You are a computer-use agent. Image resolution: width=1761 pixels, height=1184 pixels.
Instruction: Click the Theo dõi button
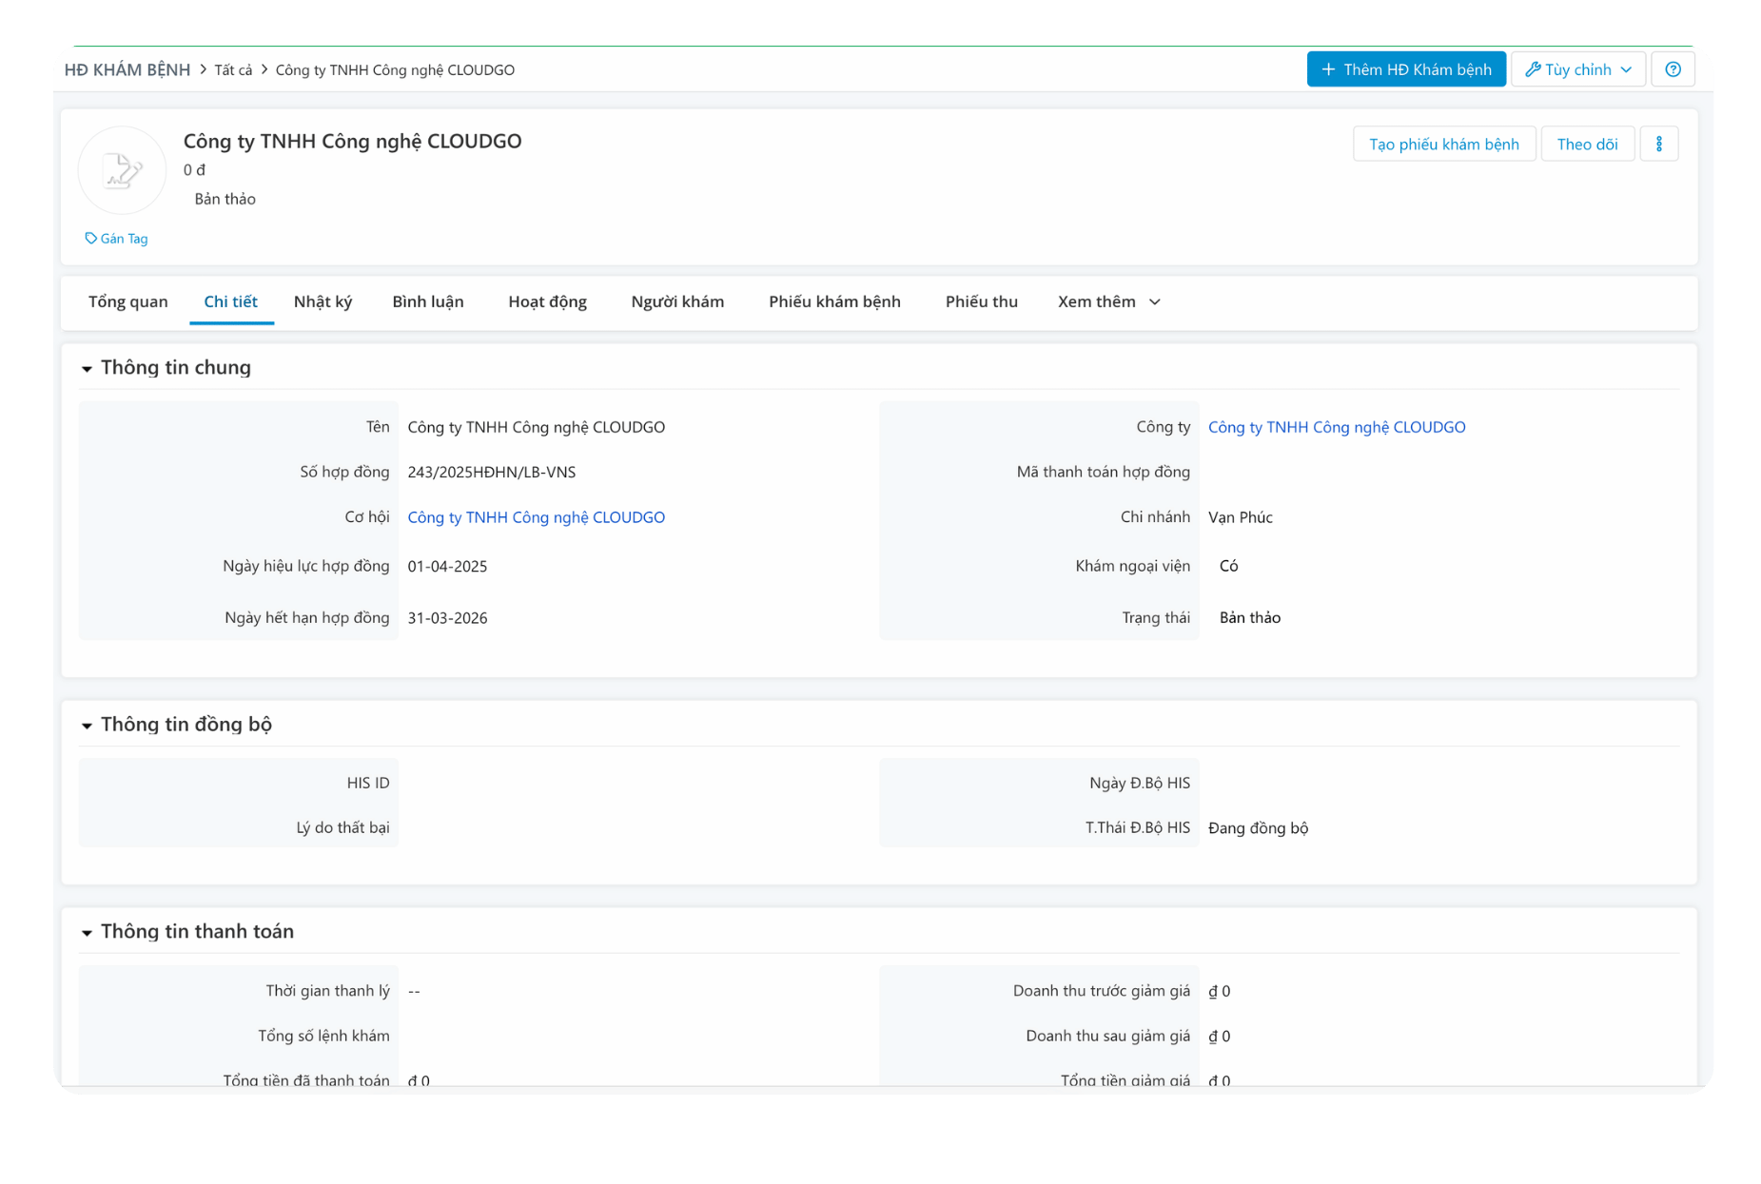coord(1587,145)
